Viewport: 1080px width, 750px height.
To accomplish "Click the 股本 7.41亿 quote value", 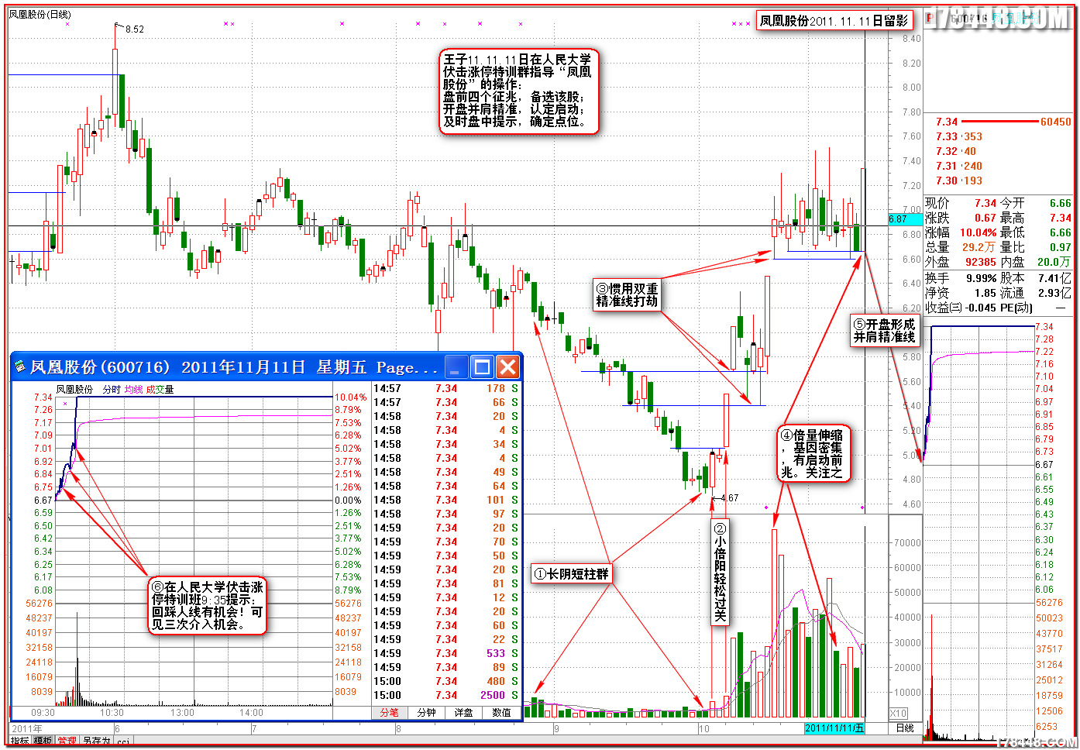I will pyautogui.click(x=1055, y=277).
